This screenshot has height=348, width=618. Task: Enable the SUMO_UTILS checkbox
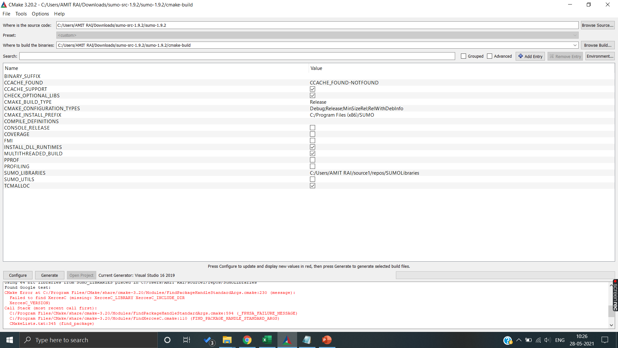pos(313,179)
